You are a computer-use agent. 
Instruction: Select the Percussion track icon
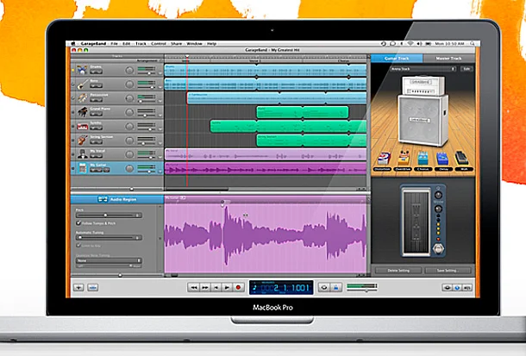tap(82, 98)
